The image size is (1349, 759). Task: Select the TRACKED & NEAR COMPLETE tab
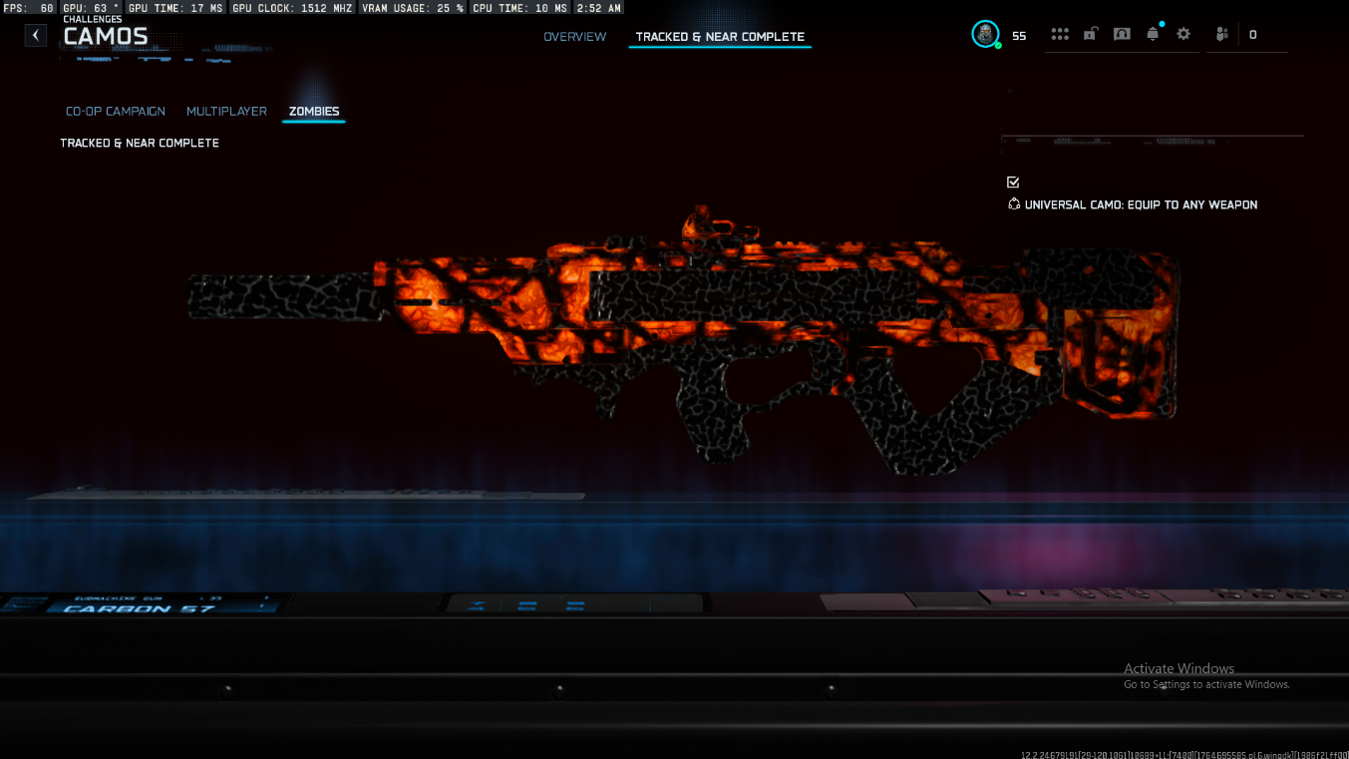point(720,36)
